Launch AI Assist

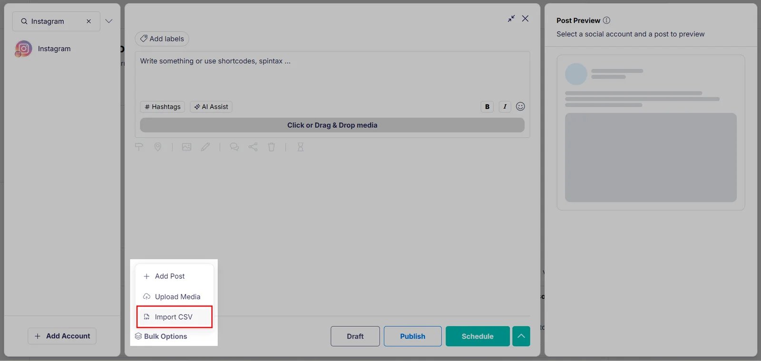pos(211,107)
